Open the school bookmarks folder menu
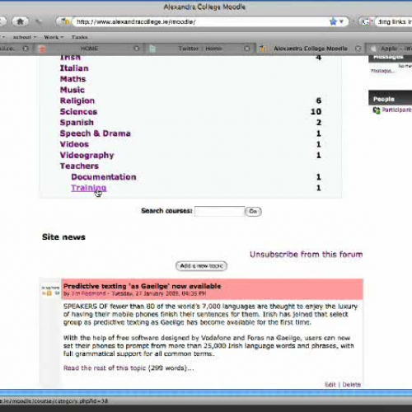 (x=25, y=37)
